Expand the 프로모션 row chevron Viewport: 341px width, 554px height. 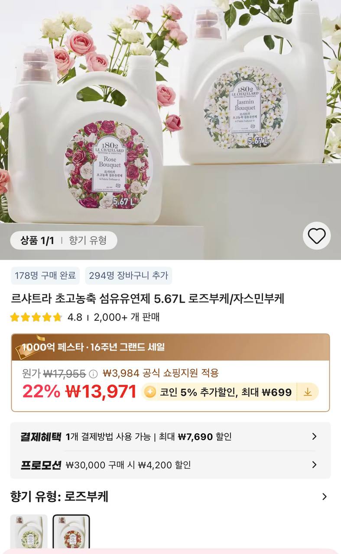(x=315, y=465)
